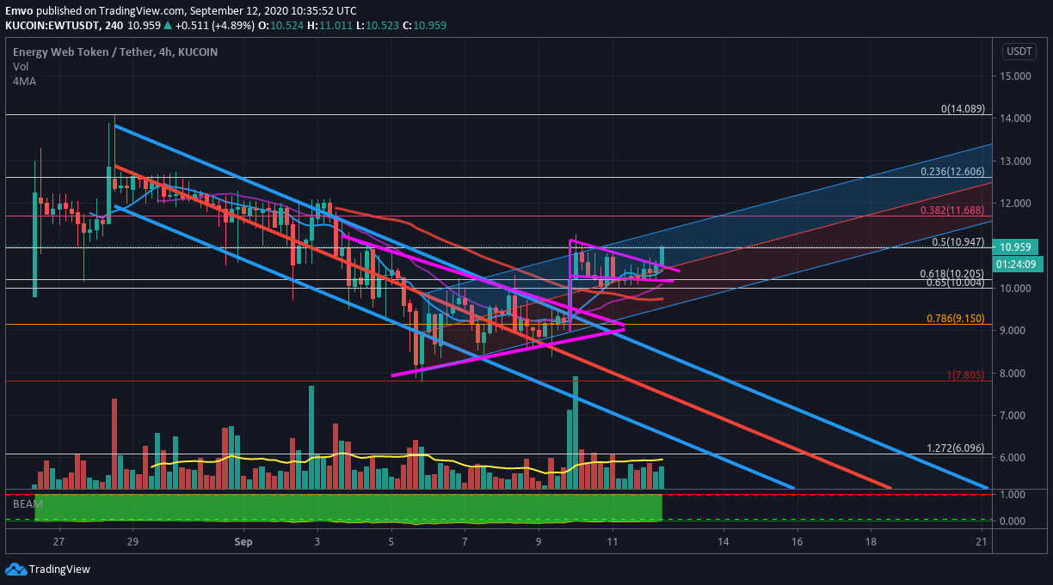The width and height of the screenshot is (1053, 585).
Task: Click the BEAM scale value 1.000
Action: [1013, 495]
